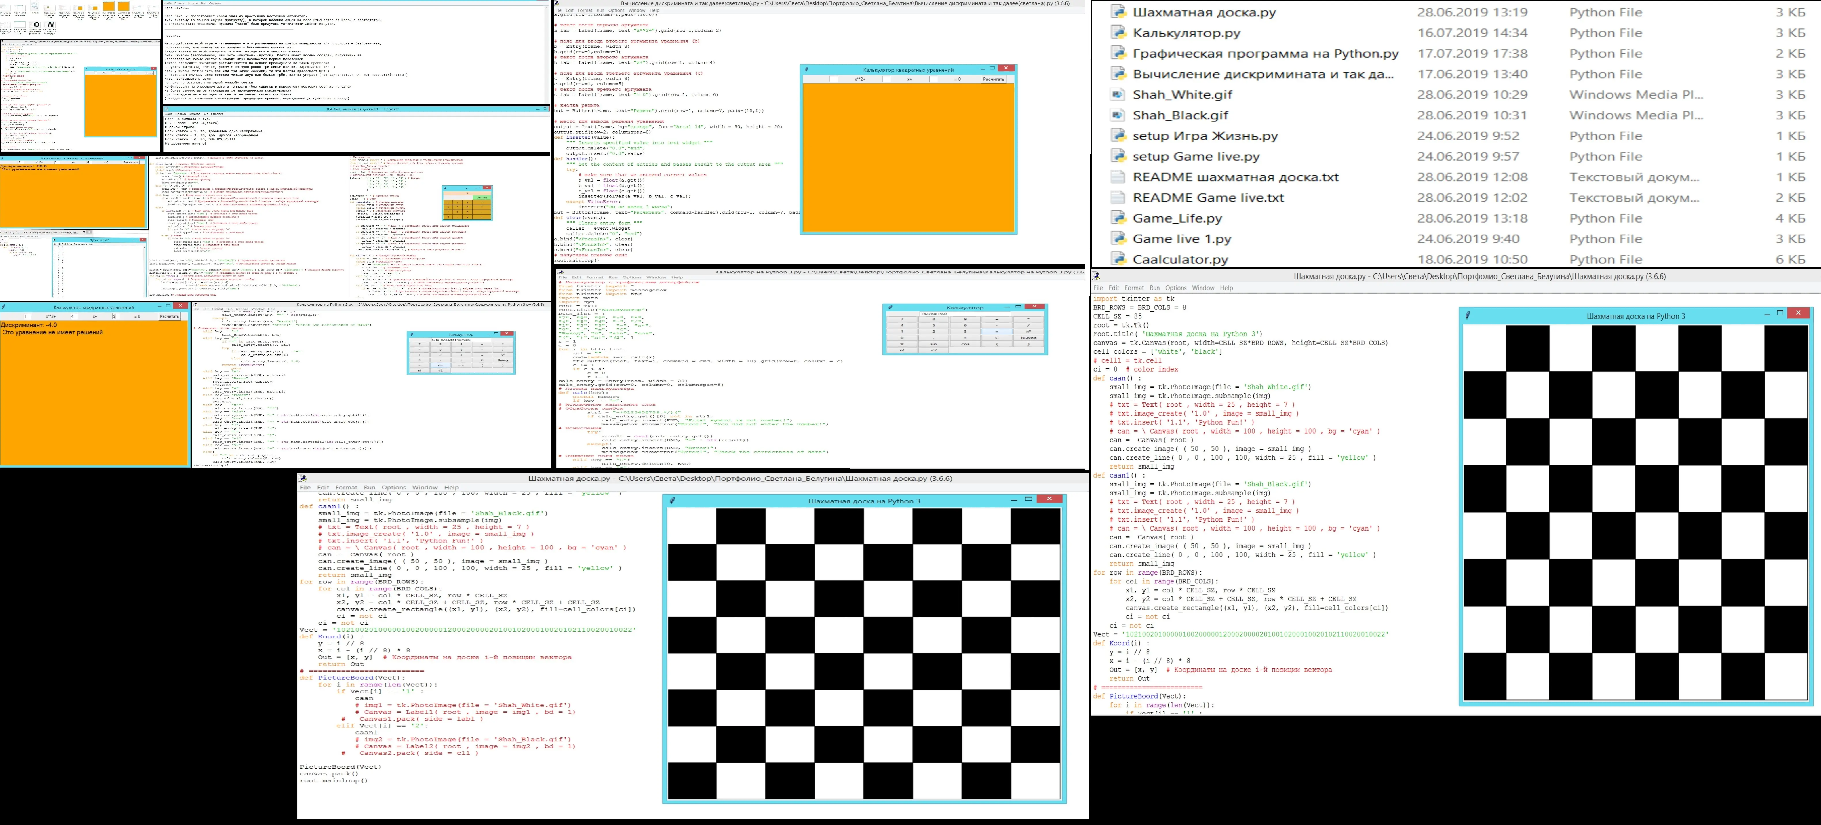Select the file name 'Shah_White.gif'
Viewport: 1821px width, 825px height.
(1183, 94)
